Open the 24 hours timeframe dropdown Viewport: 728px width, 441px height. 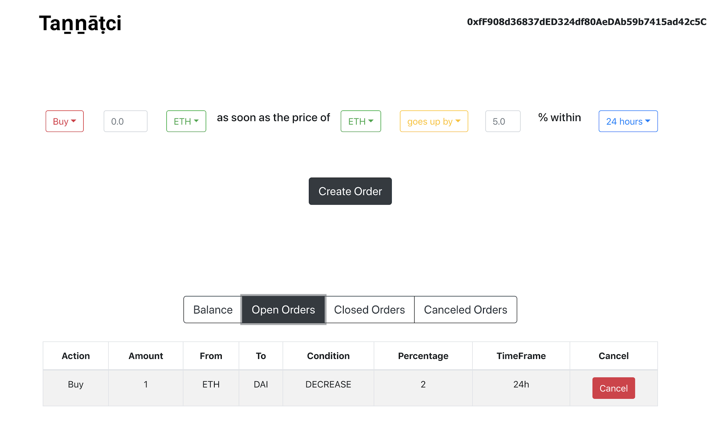click(x=628, y=121)
